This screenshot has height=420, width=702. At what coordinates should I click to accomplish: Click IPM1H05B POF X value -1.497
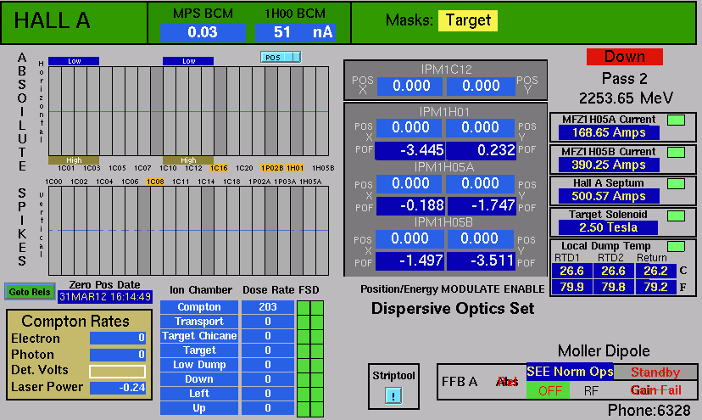(x=409, y=261)
